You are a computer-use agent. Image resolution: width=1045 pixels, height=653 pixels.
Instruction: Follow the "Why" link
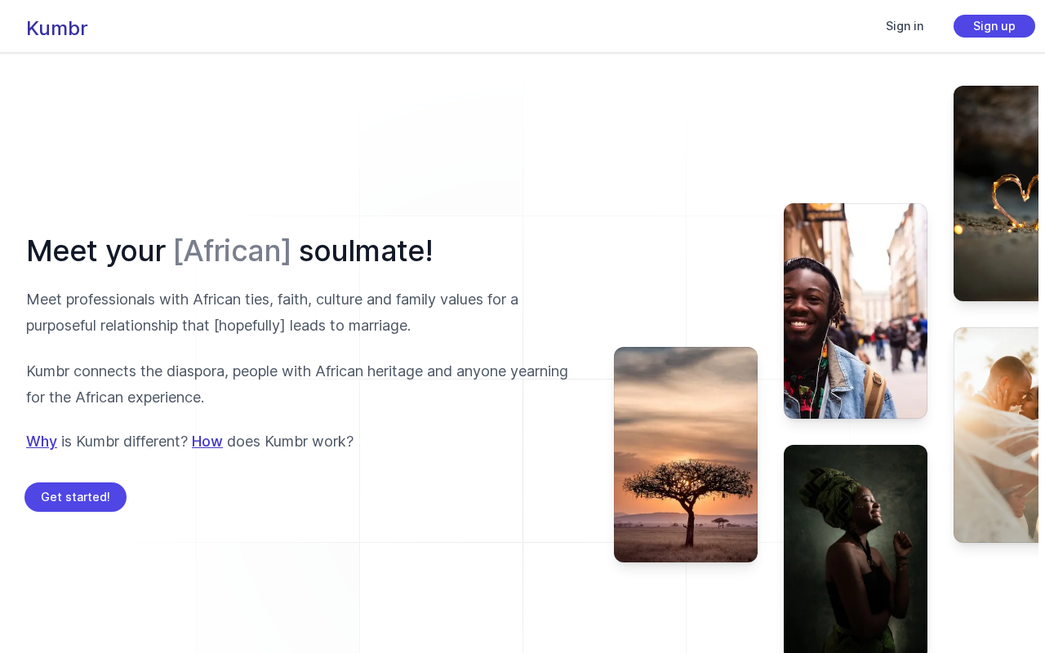(x=42, y=442)
